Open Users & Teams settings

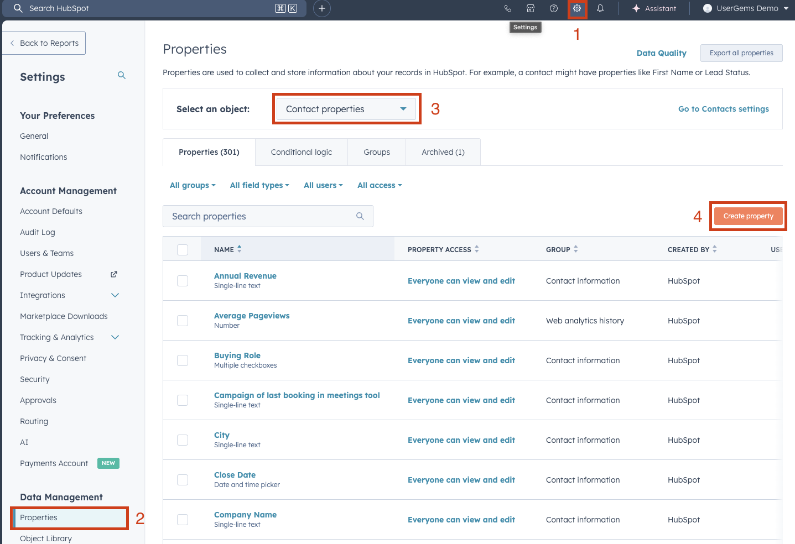(46, 253)
